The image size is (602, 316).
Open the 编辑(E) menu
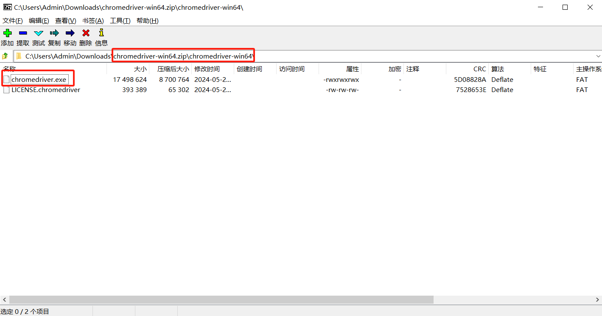pos(39,21)
